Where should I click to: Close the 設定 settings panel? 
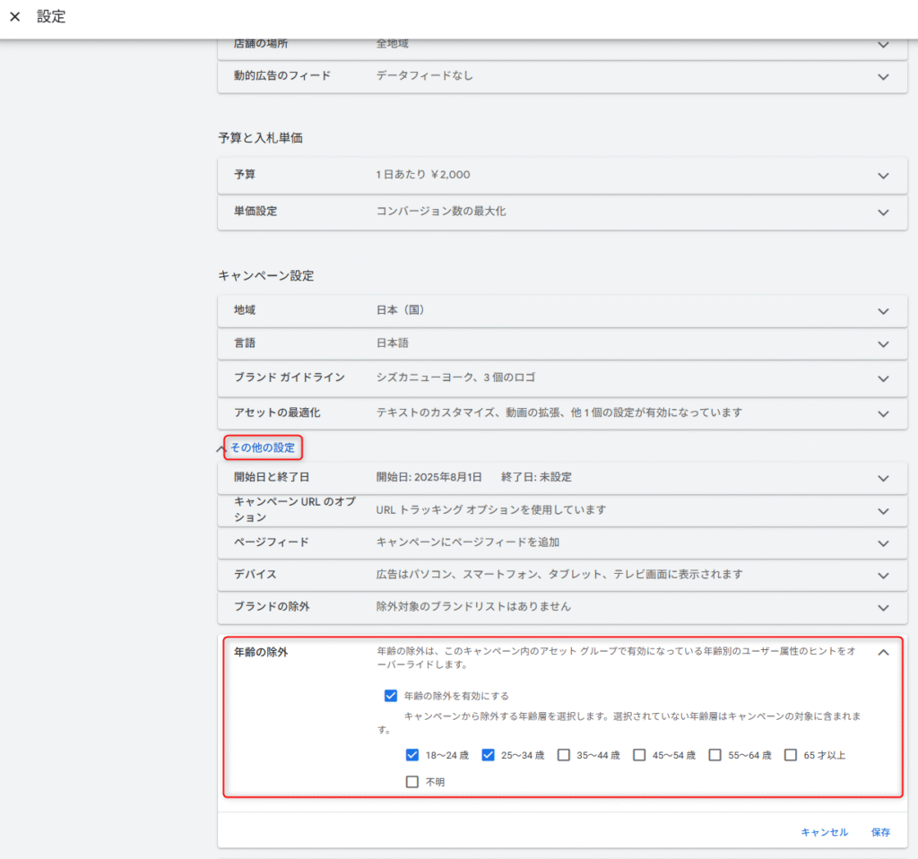[15, 16]
